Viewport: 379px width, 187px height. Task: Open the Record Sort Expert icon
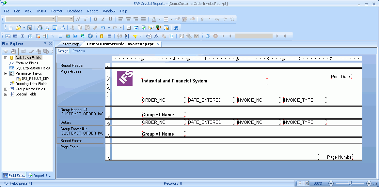pos(127,36)
